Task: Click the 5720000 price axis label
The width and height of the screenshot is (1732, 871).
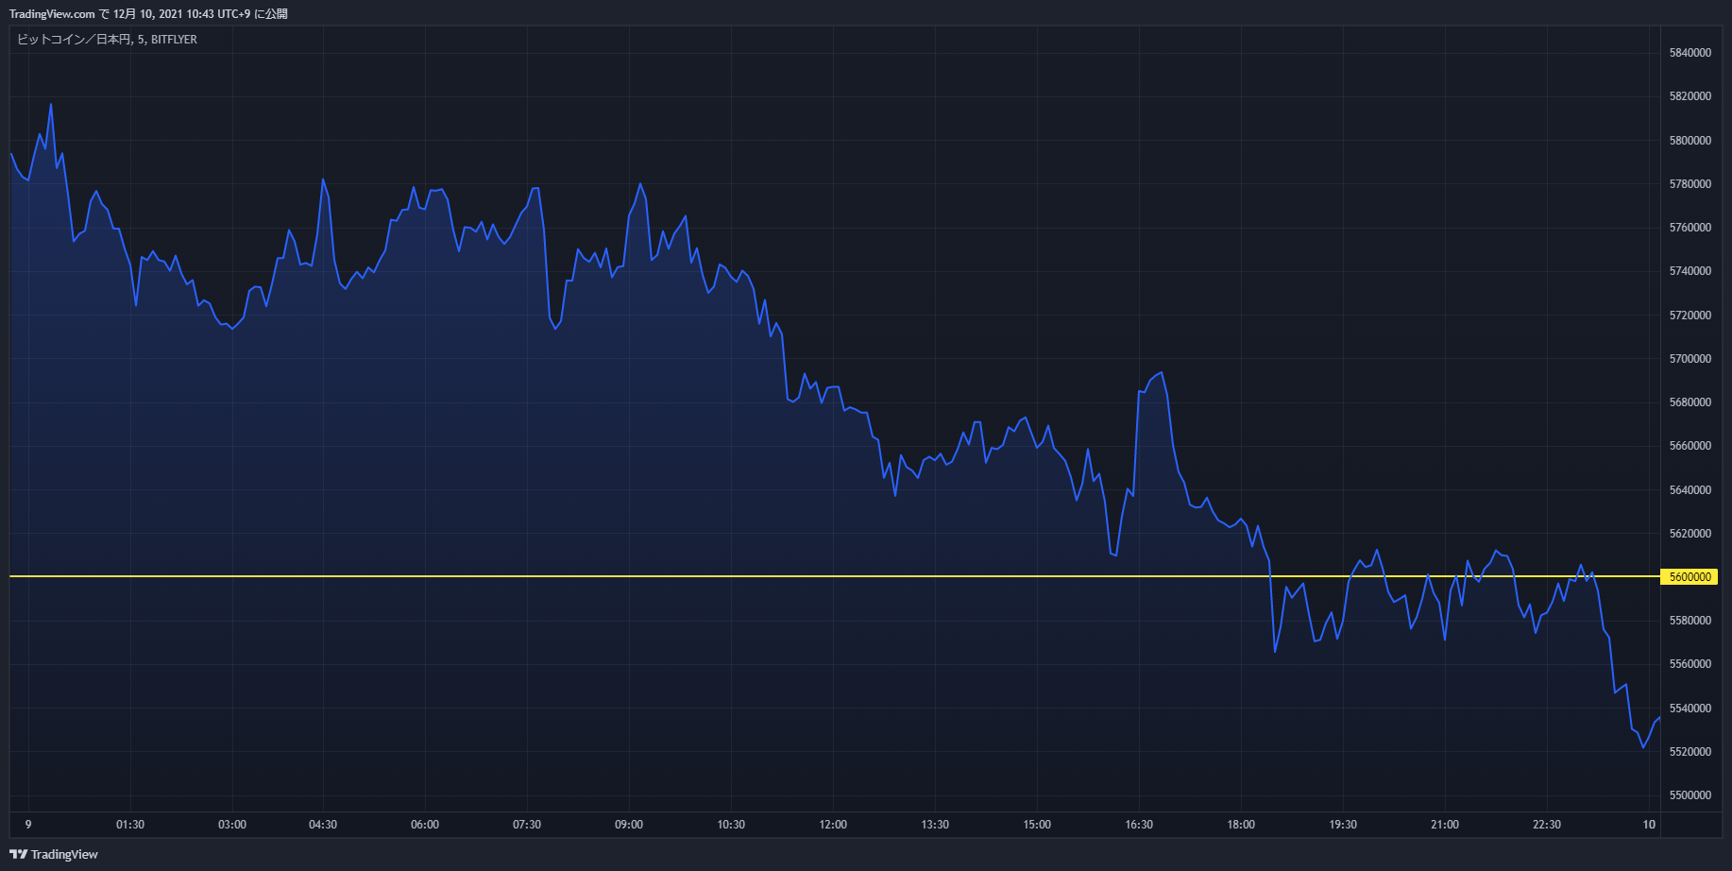Action: 1690,316
